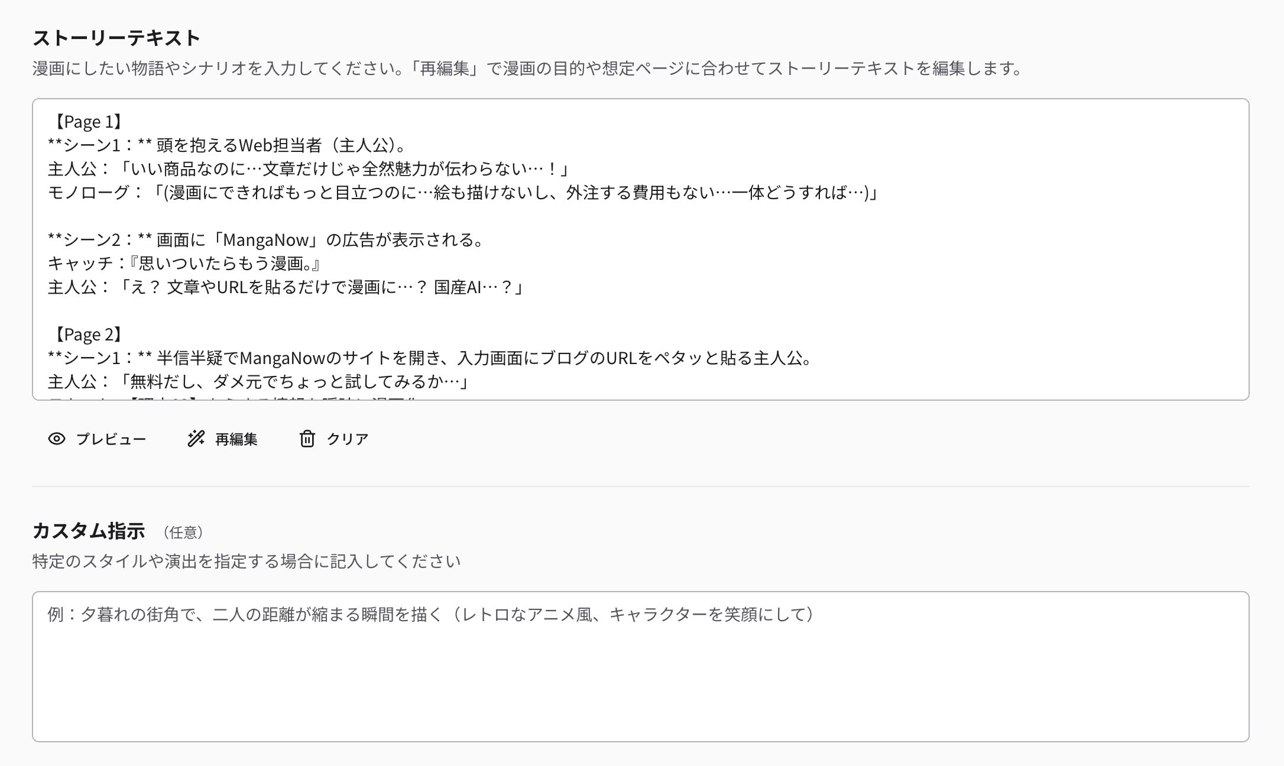Focus the empty カスタム指示 text area
Viewport: 1284px width, 766px height.
point(640,680)
